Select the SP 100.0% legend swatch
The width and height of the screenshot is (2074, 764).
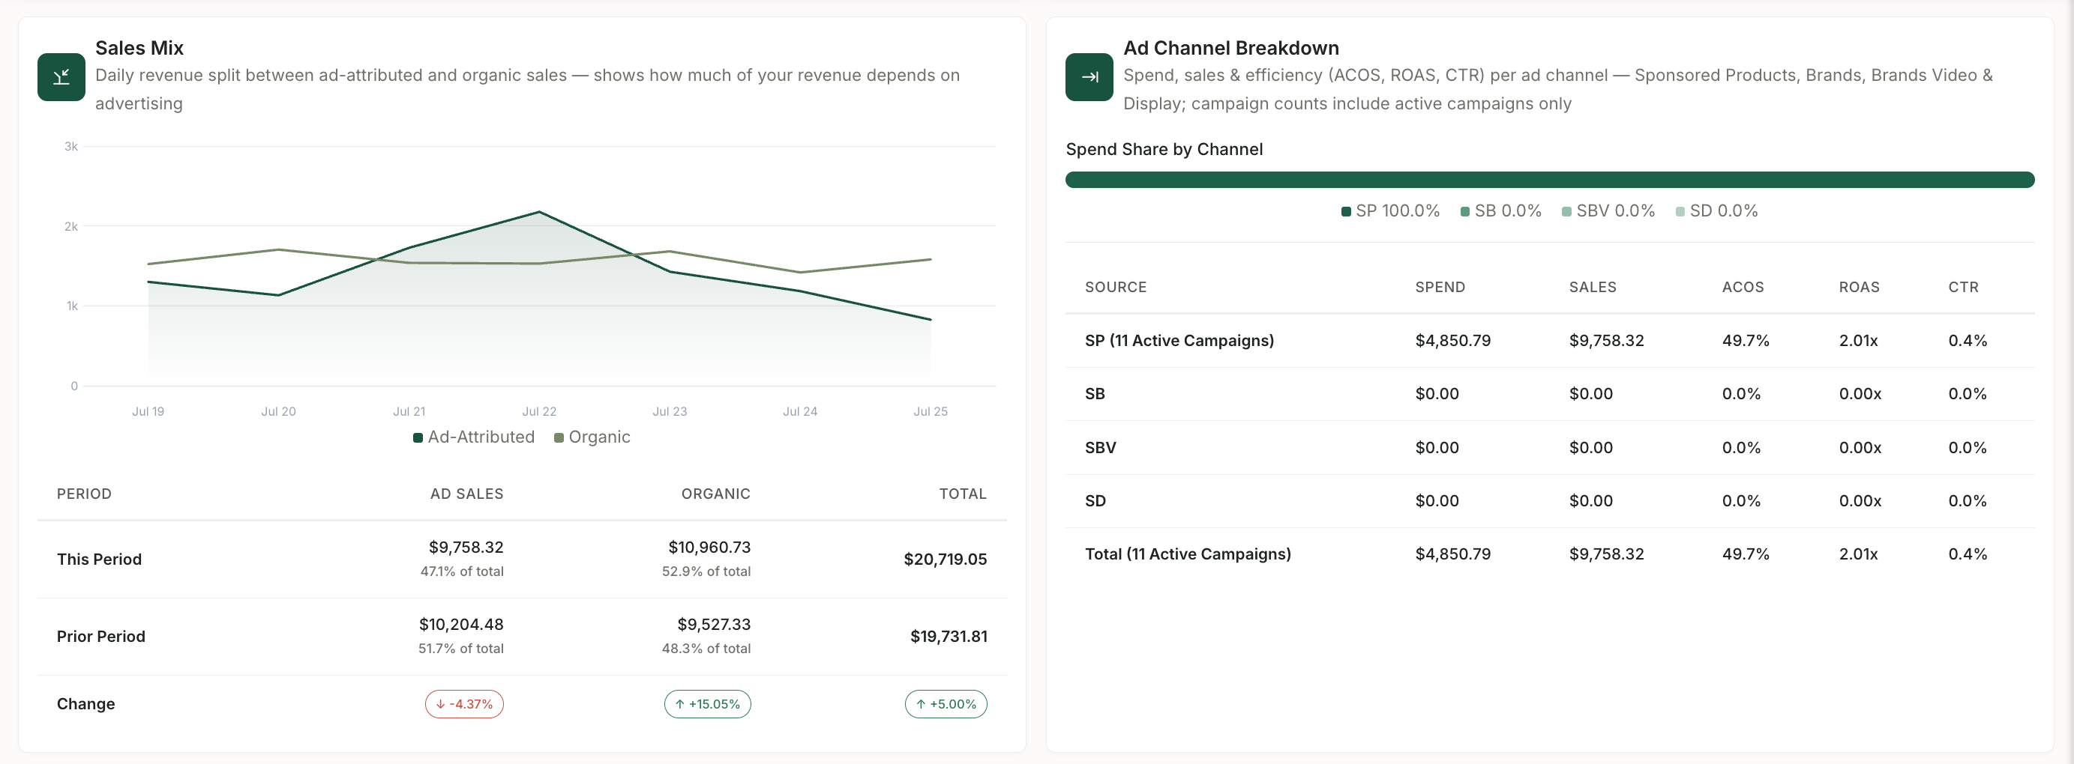coord(1346,211)
